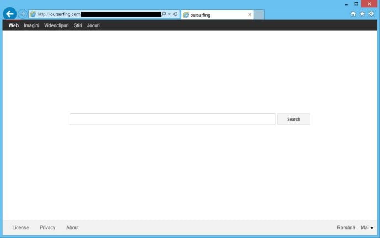
Task: Expand the address bar autocomplete dropdown arrow
Action: [x=170, y=14]
